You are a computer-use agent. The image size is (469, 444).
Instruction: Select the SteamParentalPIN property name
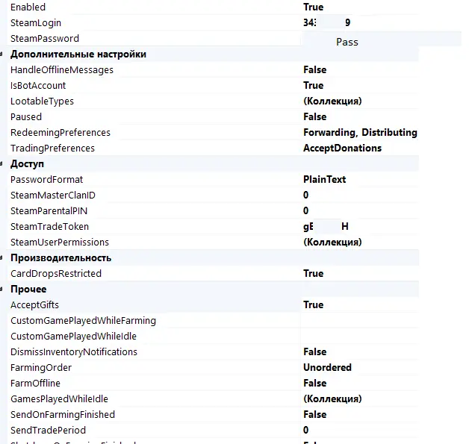pyautogui.click(x=49, y=211)
